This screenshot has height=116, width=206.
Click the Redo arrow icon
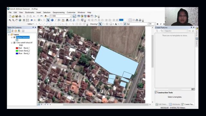coord(42,16)
